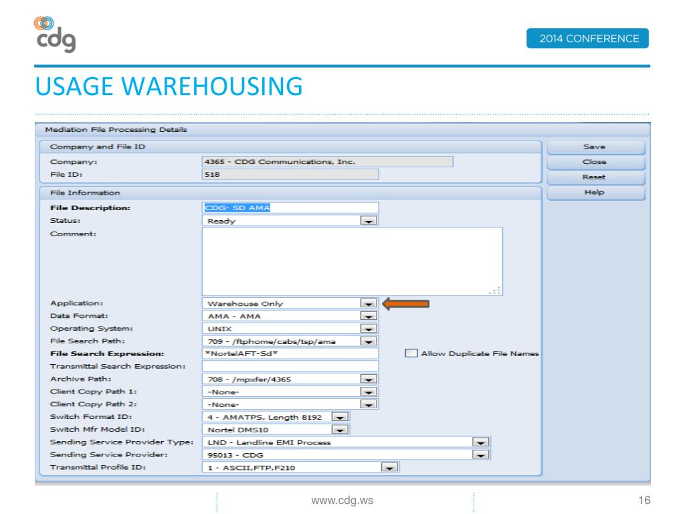This screenshot has width=685, height=514.
Task: Click the File Search Expression label
Action: pyautogui.click(x=107, y=353)
